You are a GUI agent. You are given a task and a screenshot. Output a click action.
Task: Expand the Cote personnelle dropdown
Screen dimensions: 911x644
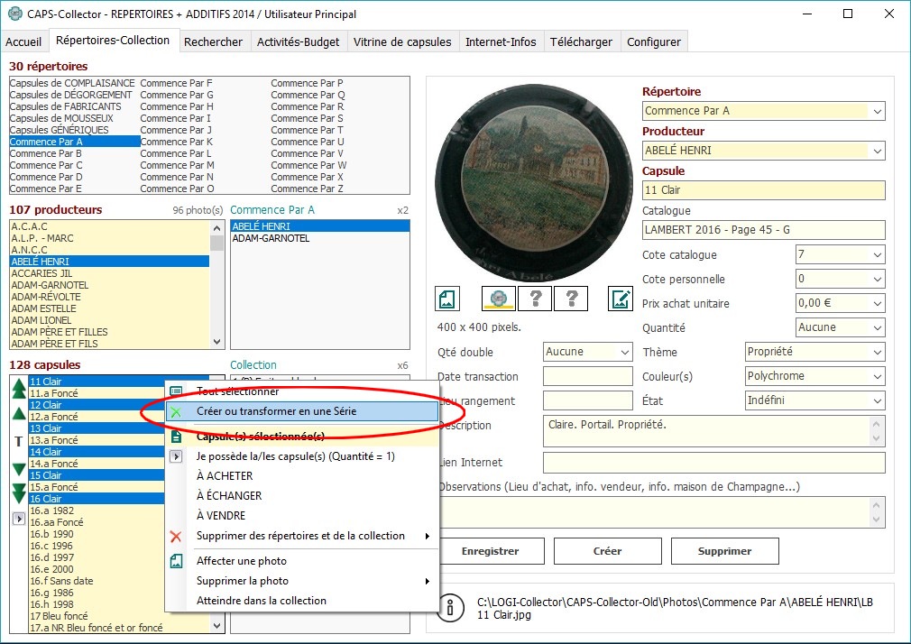click(878, 279)
